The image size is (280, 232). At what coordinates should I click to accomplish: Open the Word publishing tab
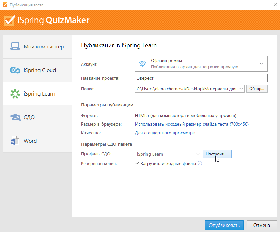tap(37, 141)
